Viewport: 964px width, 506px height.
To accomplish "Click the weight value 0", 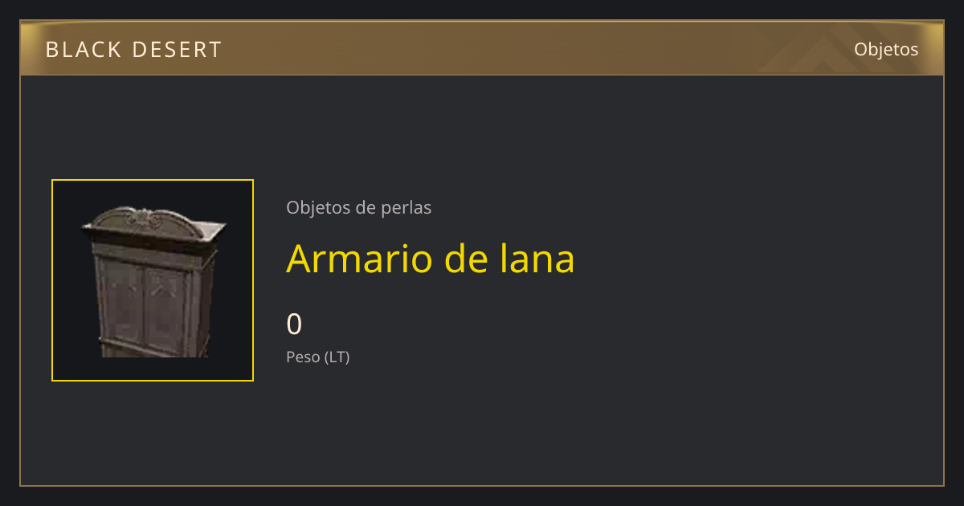I will click(294, 324).
